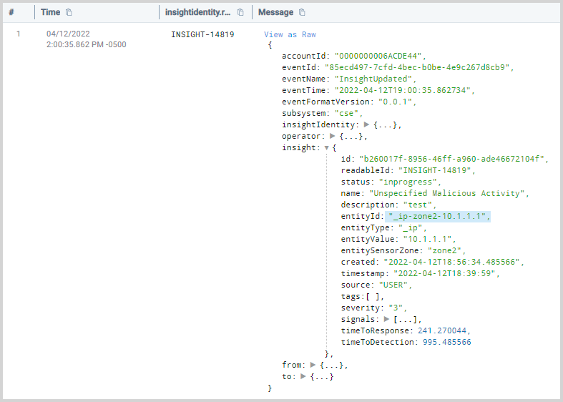Expand the to object

(303, 376)
